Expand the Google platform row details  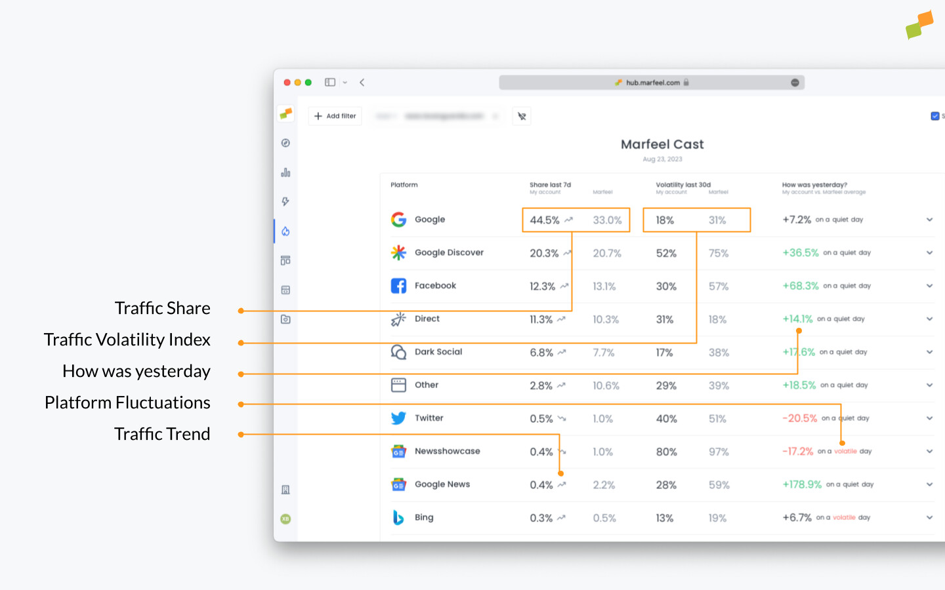point(929,220)
